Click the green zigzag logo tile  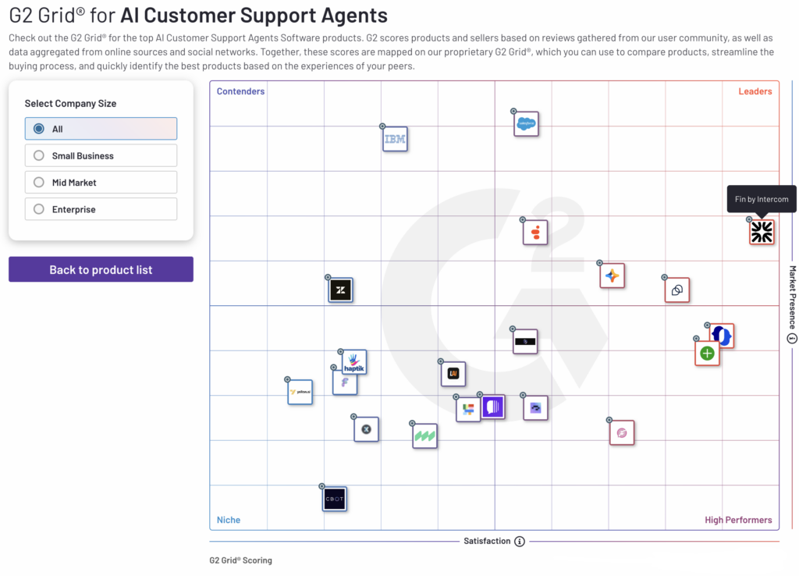coord(425,436)
